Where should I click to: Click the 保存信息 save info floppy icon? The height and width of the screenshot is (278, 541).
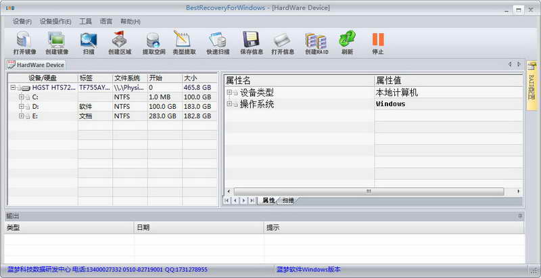point(252,43)
